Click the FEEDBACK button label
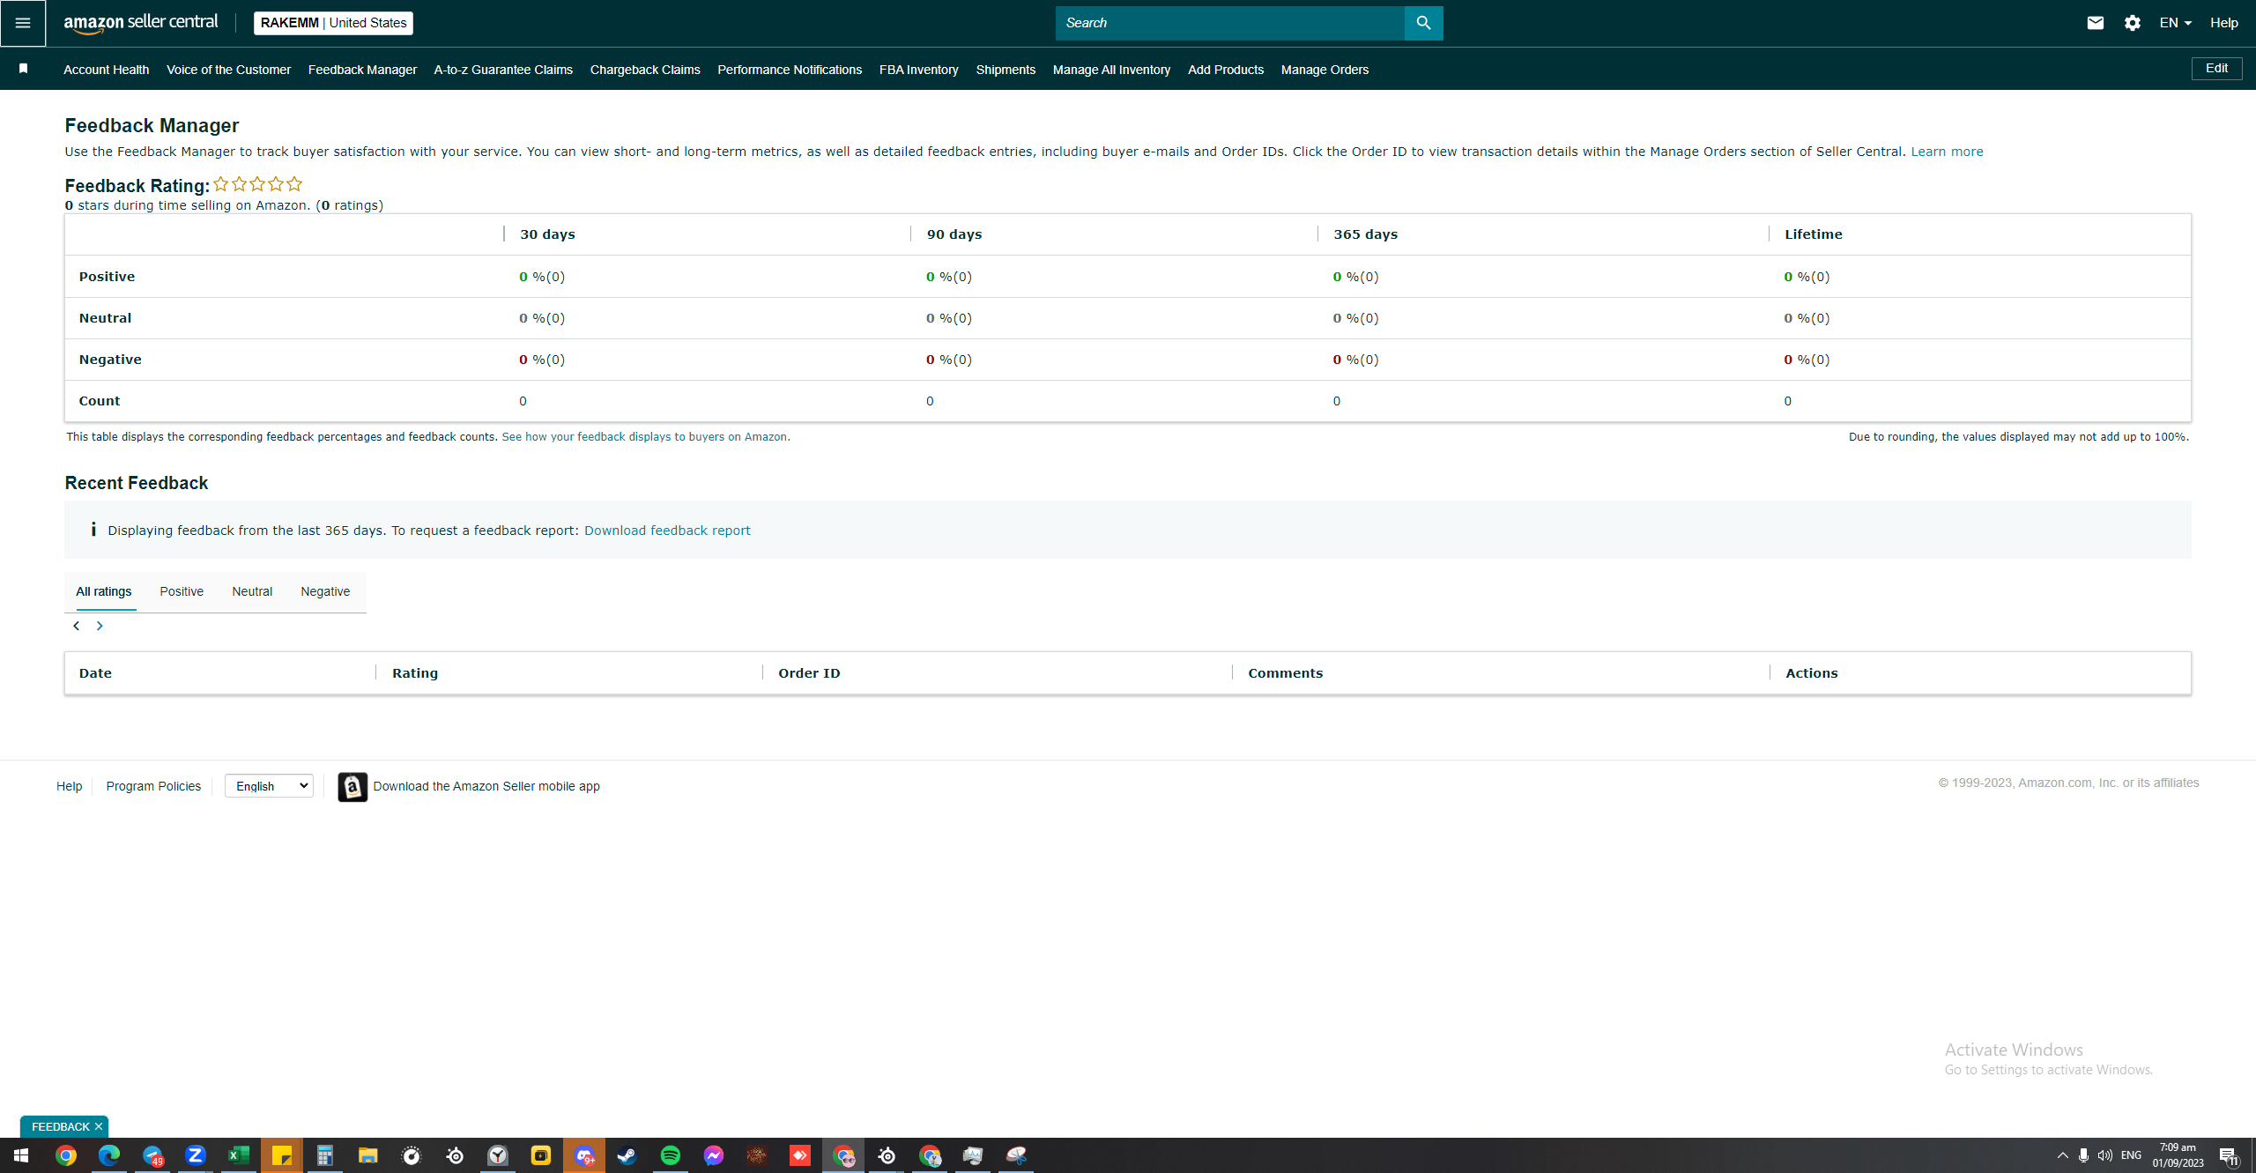 [x=60, y=1126]
